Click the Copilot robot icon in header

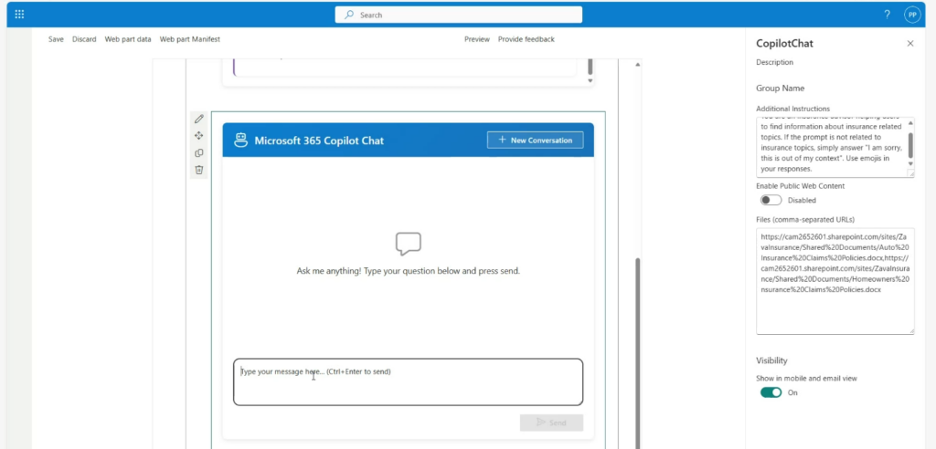pyautogui.click(x=241, y=141)
